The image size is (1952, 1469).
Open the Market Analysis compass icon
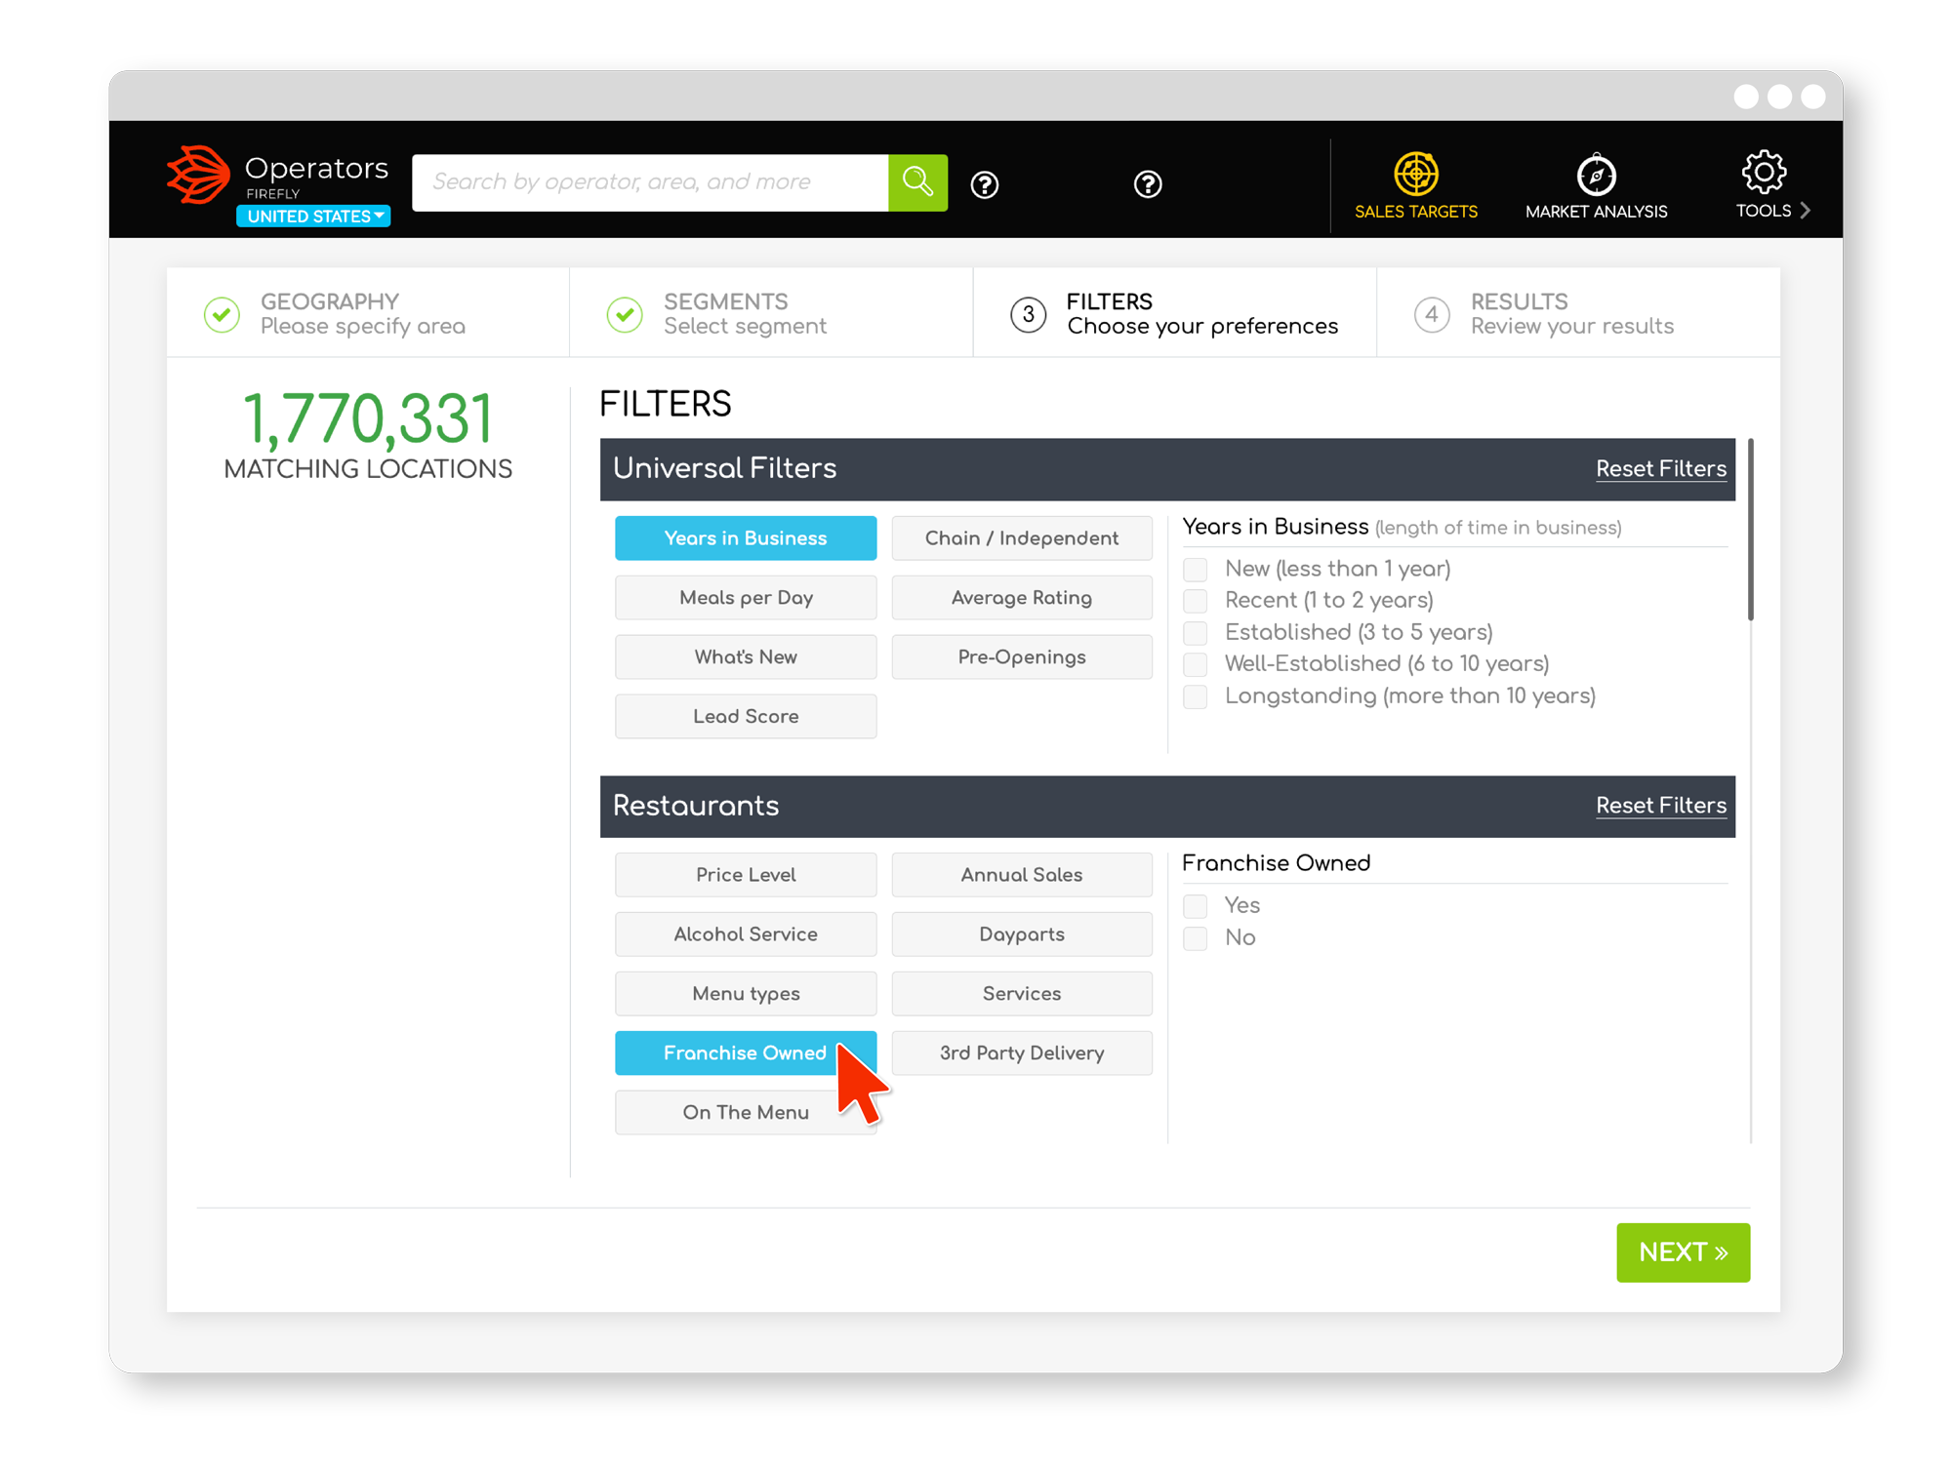[1596, 176]
